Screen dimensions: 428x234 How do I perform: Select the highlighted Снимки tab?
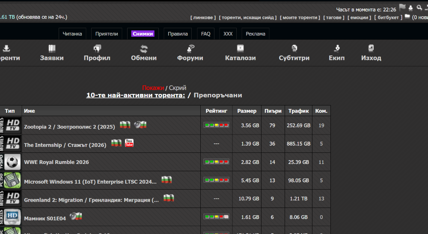(x=143, y=34)
